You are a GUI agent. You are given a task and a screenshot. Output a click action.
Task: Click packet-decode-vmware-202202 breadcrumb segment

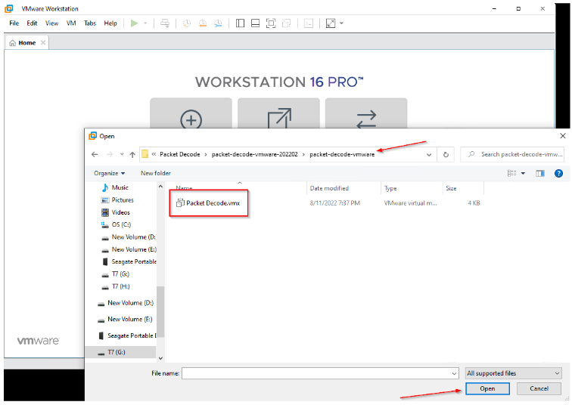(255, 154)
